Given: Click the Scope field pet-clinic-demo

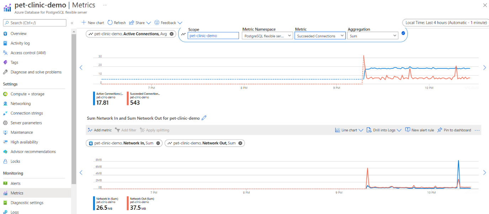Looking at the screenshot, I should click(213, 36).
